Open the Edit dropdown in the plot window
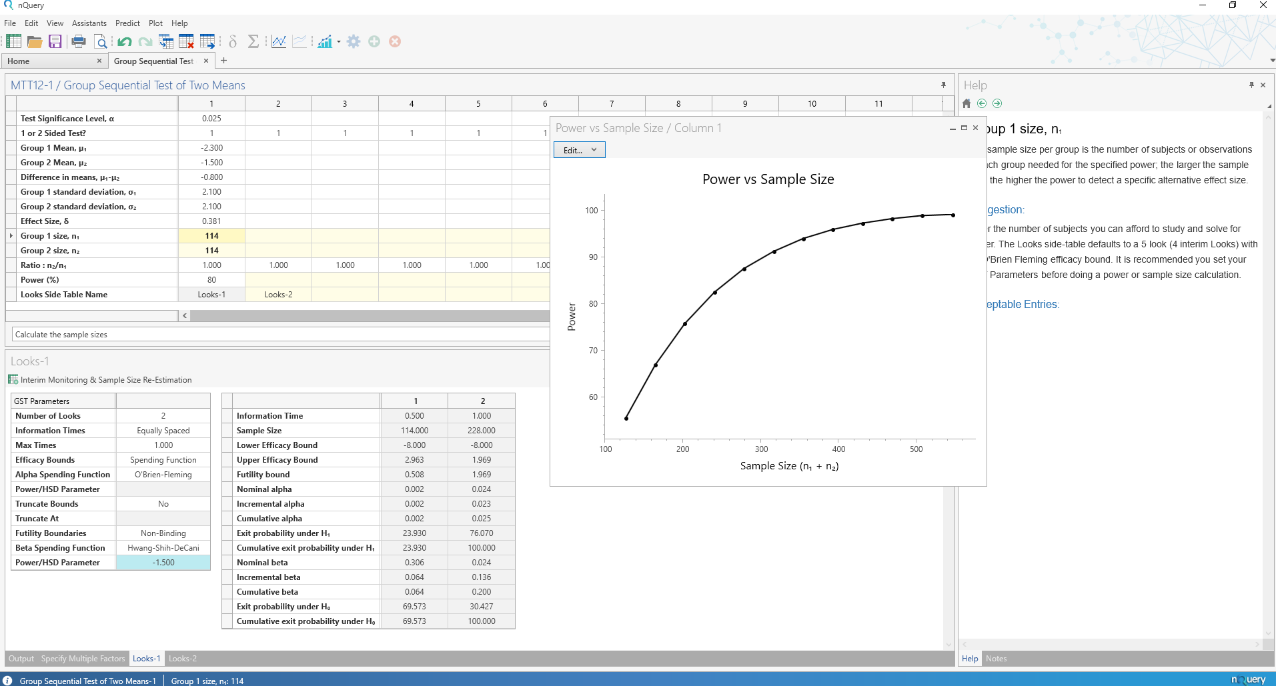The height and width of the screenshot is (686, 1276). tap(578, 149)
